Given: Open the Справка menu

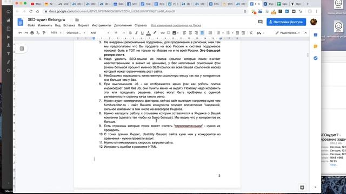Looking at the screenshot, I should 141,25.
